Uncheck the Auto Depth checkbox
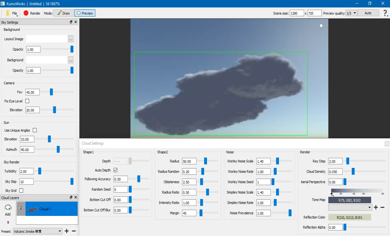Image resolution: width=390 pixels, height=236 pixels. point(115,170)
